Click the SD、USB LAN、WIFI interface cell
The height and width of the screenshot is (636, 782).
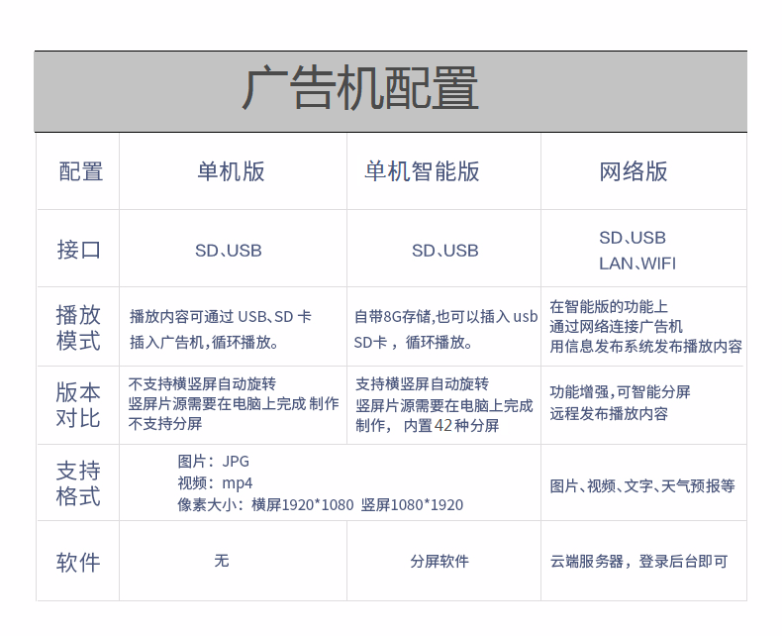tap(637, 251)
